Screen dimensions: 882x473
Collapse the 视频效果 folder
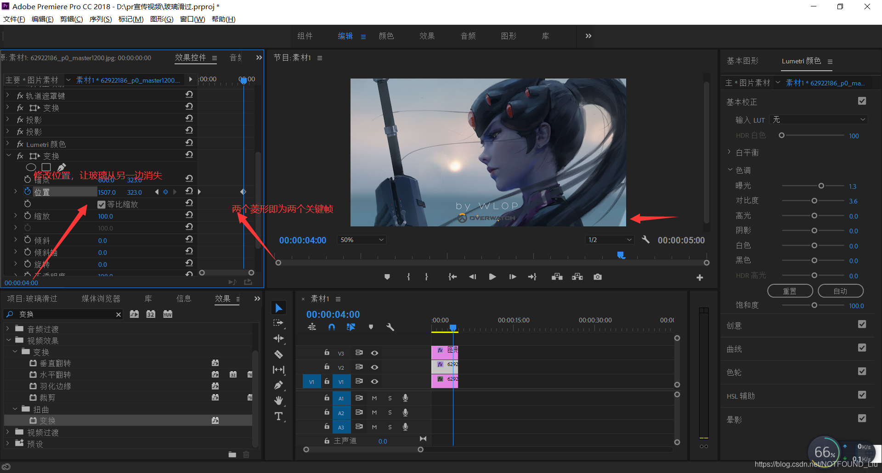point(9,340)
